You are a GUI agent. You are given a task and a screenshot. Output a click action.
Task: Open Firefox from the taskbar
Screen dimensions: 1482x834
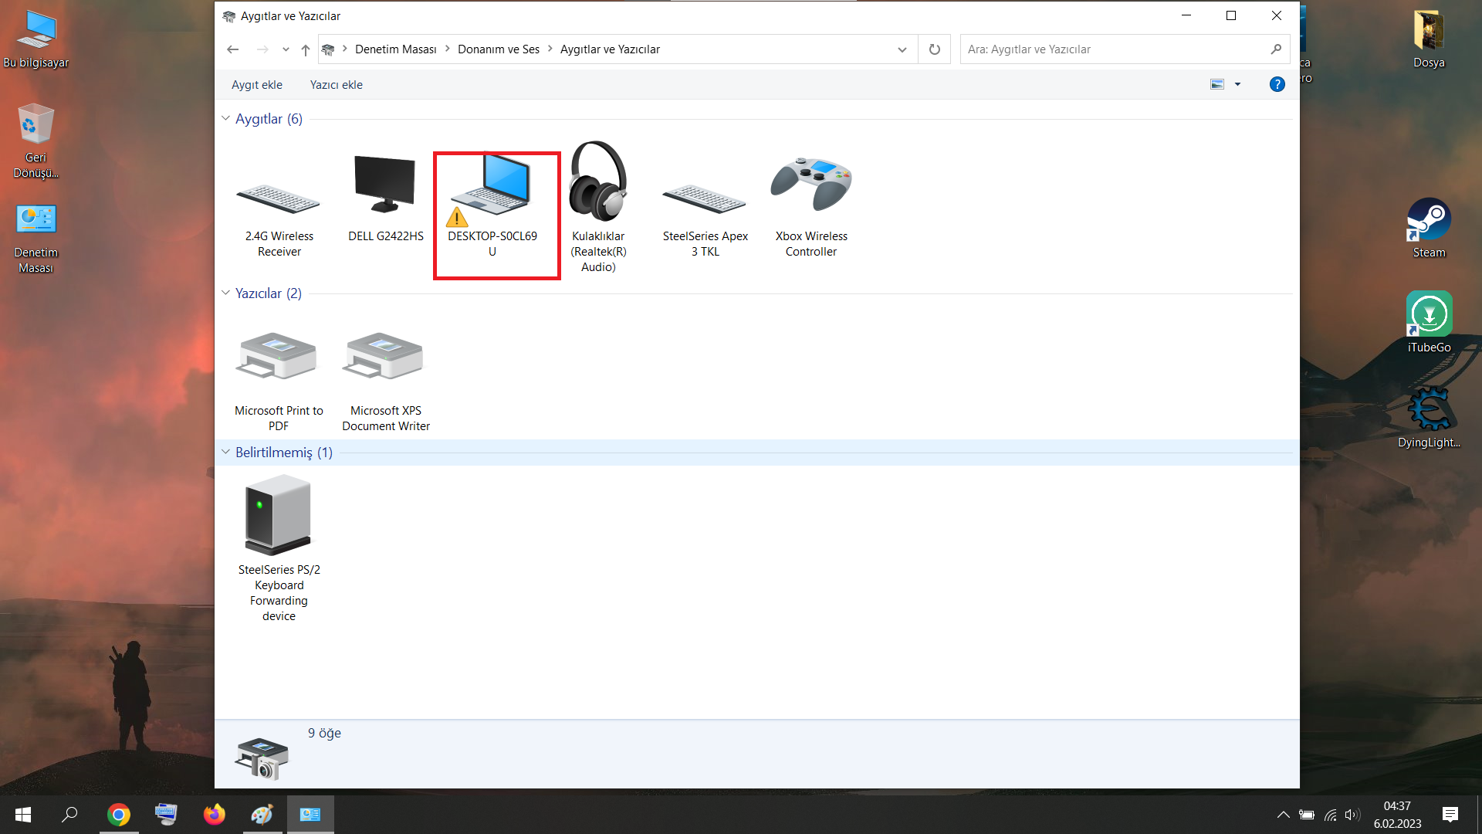tap(214, 815)
